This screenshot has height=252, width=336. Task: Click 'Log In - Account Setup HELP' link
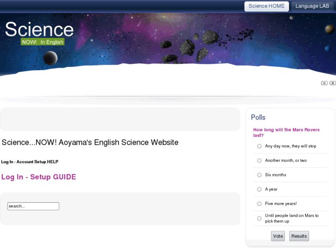coord(30,162)
